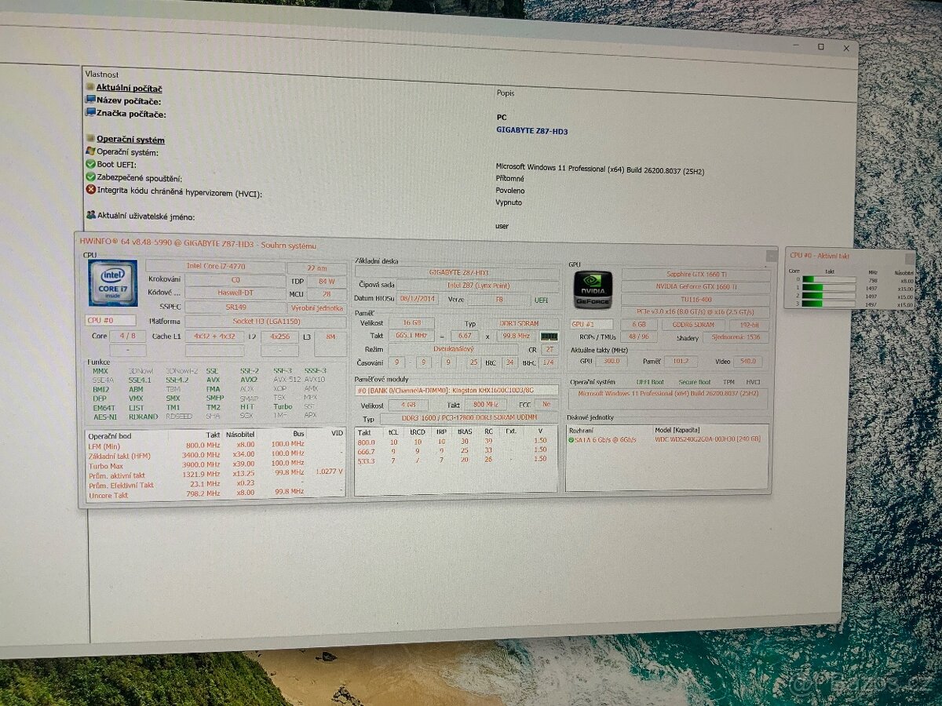The height and width of the screenshot is (706, 942).
Task: Click the Výrobní jednotka button
Action: (x=318, y=308)
